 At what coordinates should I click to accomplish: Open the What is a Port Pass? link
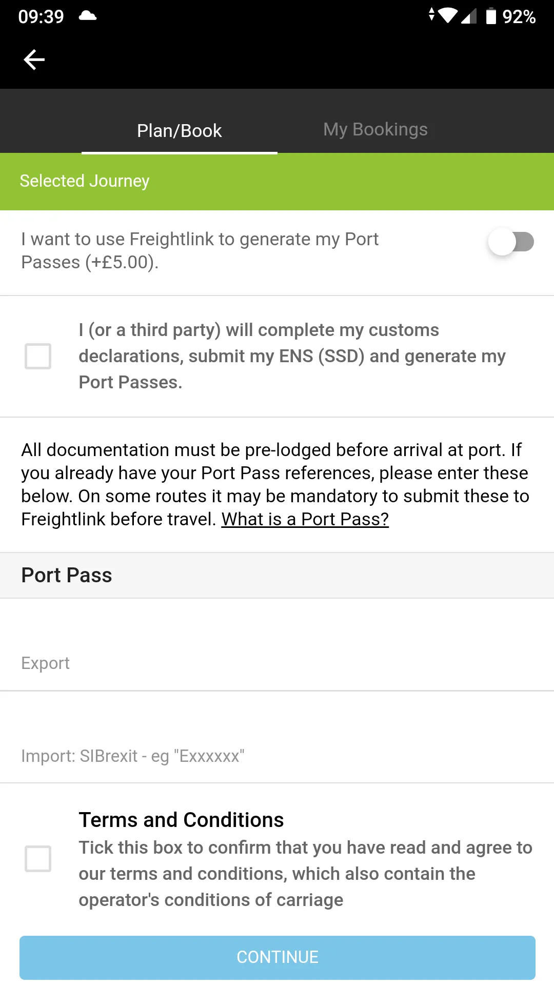[x=305, y=519]
